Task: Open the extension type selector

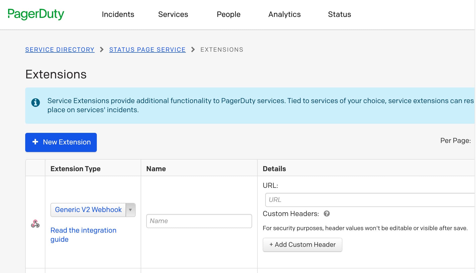Action: pos(88,209)
